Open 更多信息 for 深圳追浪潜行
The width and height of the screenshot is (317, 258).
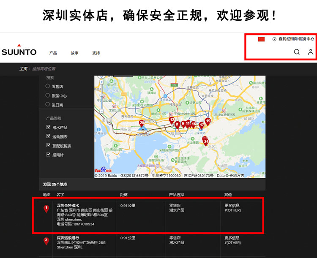click(232, 238)
